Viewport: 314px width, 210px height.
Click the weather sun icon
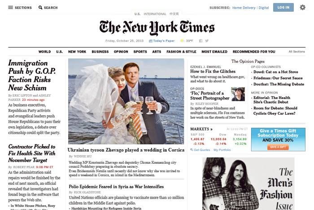pyautogui.click(x=182, y=41)
